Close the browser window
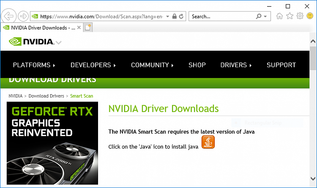The height and width of the screenshot is (188, 317). [x=307, y=6]
